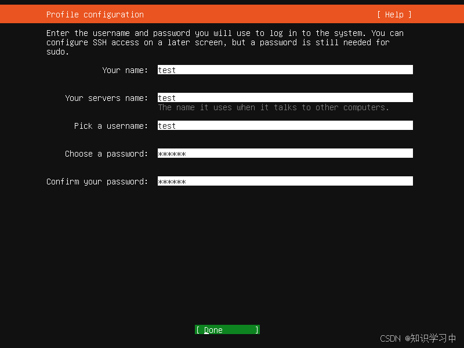Screen dimensions: 464x348
Task: Click the 'Enter the username and password' instructions
Action: pyautogui.click(x=225, y=42)
